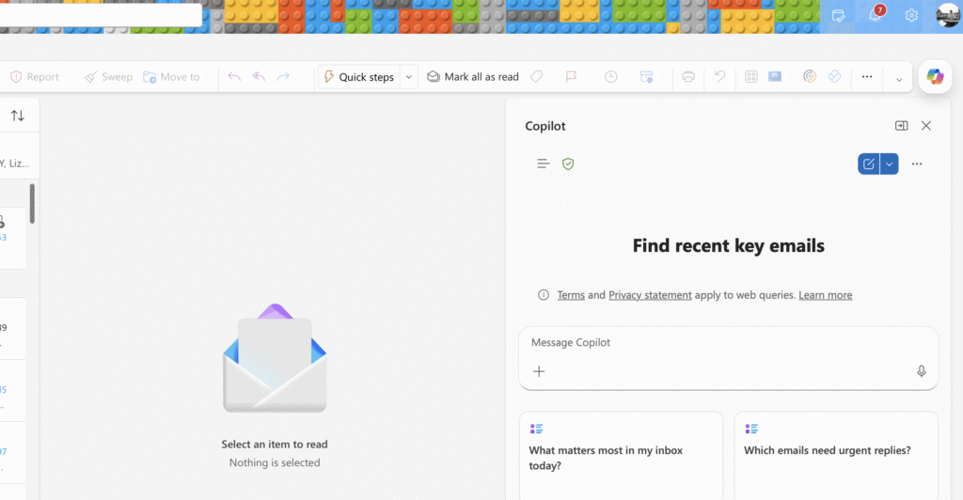Start a new Copilot chat

(868, 164)
